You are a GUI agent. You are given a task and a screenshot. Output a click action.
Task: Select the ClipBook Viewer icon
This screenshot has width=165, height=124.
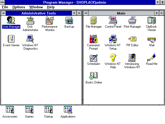click(x=152, y=20)
